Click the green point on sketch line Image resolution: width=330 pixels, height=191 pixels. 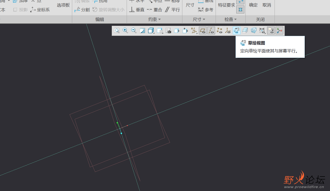coord(117,123)
